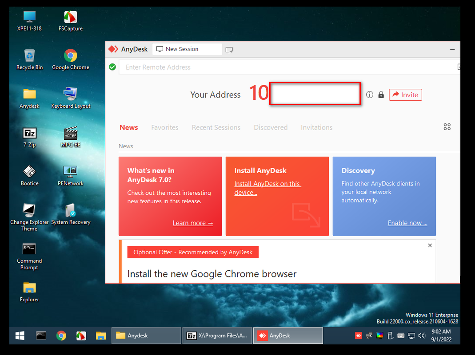Focus the Enter Remote Address field
The width and height of the screenshot is (475, 355).
pos(288,67)
